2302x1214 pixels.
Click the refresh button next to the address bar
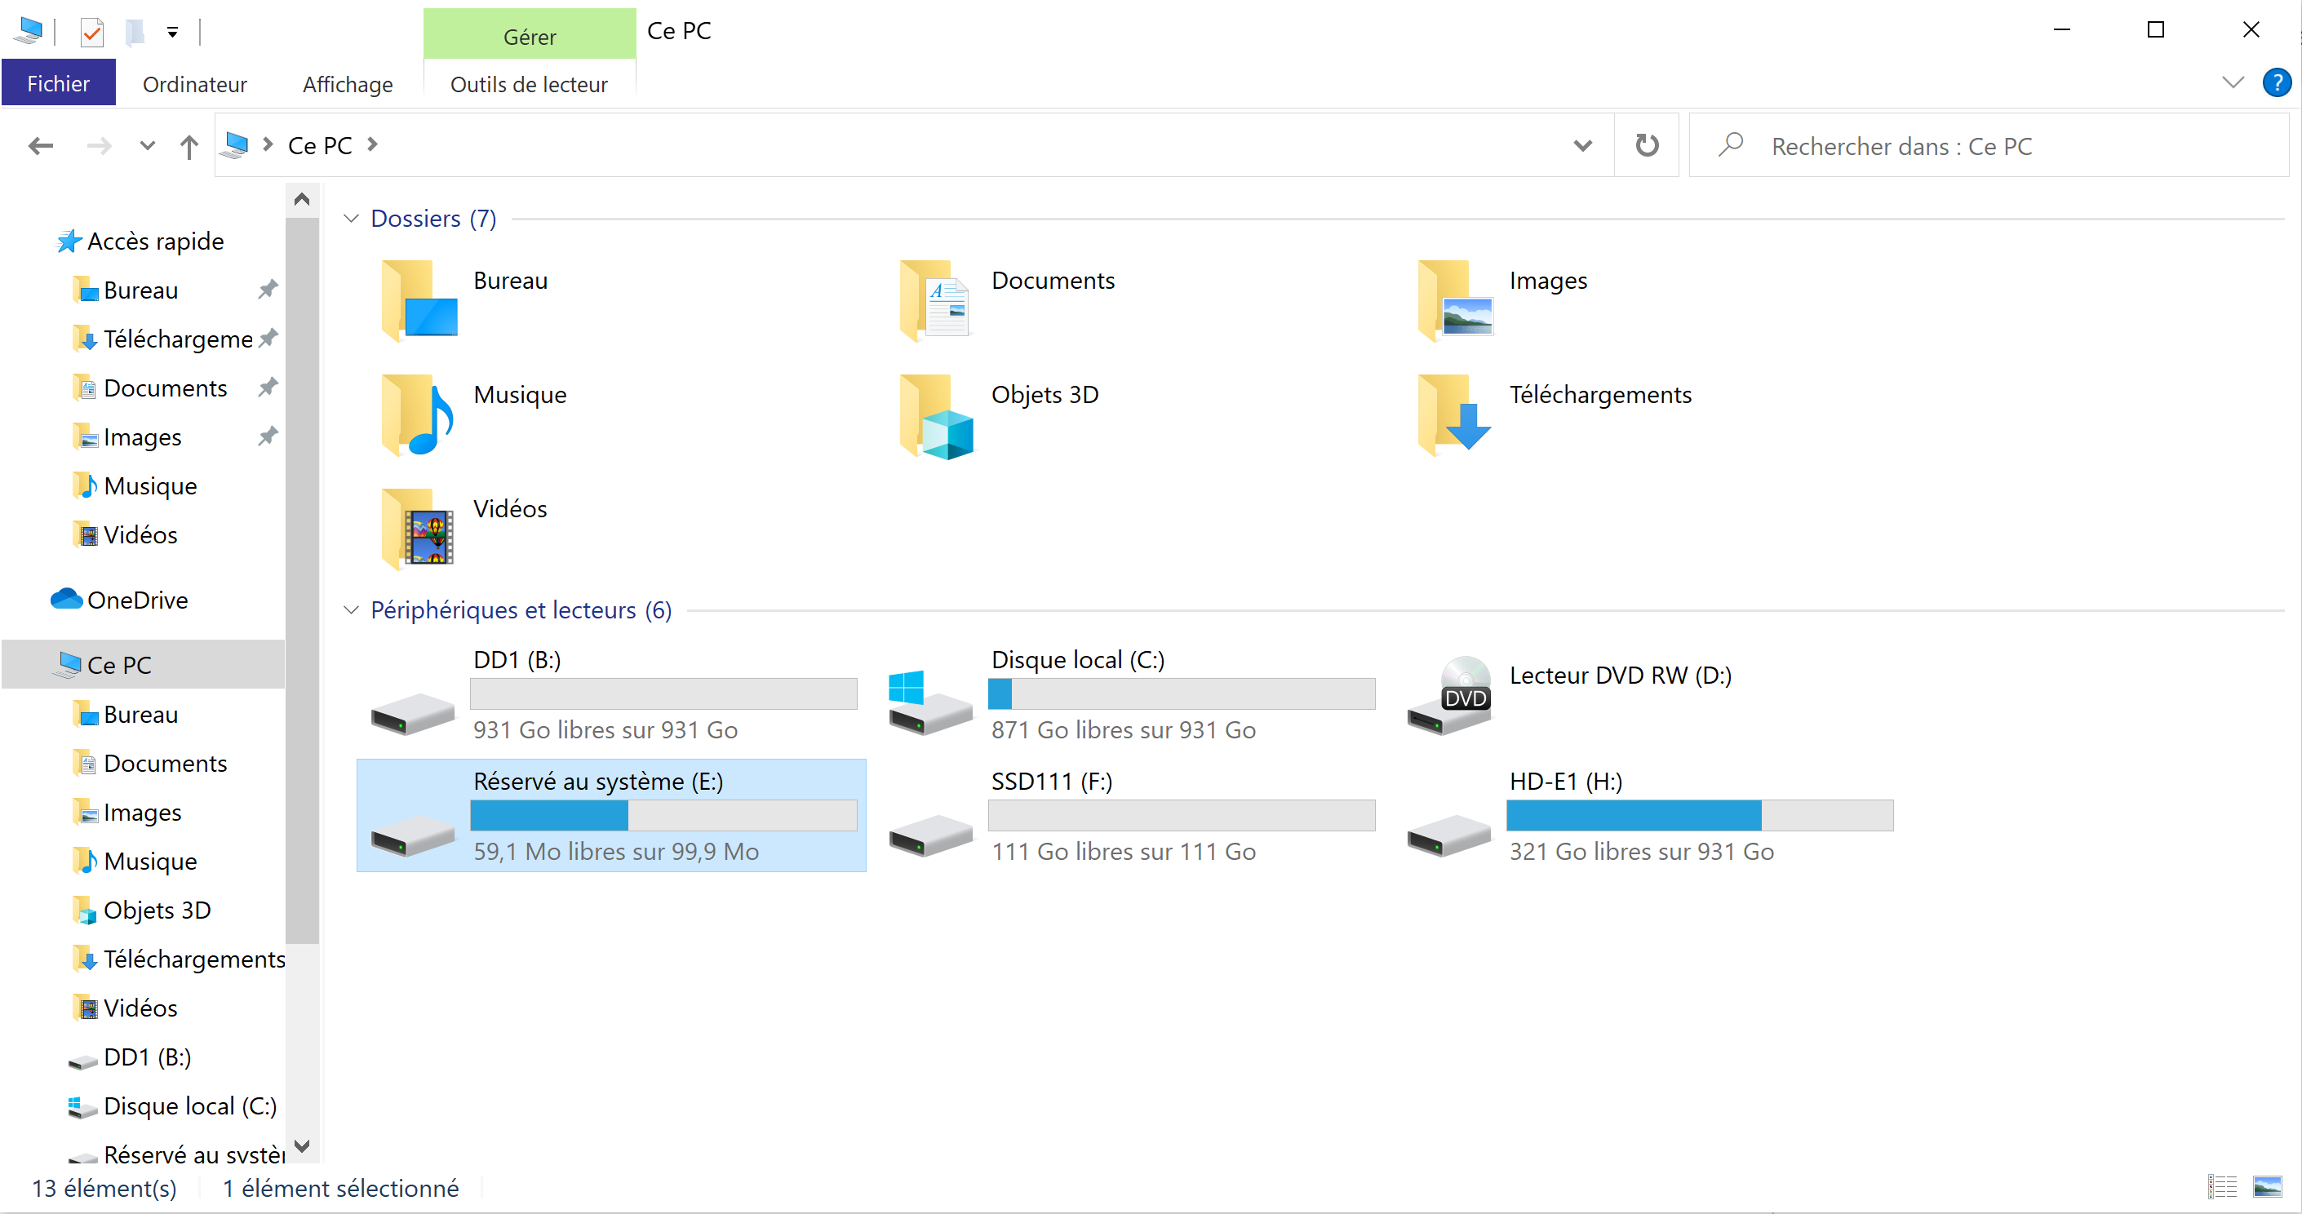pyautogui.click(x=1646, y=144)
